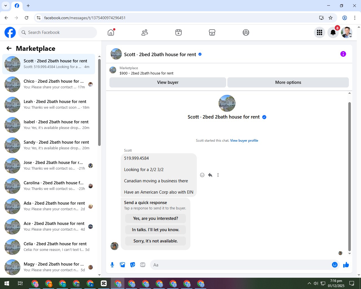361x289 pixels.
Task: Open the Chico conversation
Action: click(49, 84)
